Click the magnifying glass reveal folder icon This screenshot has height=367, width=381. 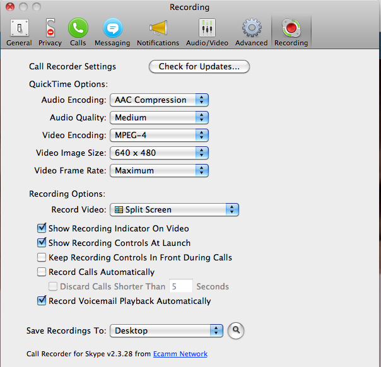pyautogui.click(x=236, y=330)
